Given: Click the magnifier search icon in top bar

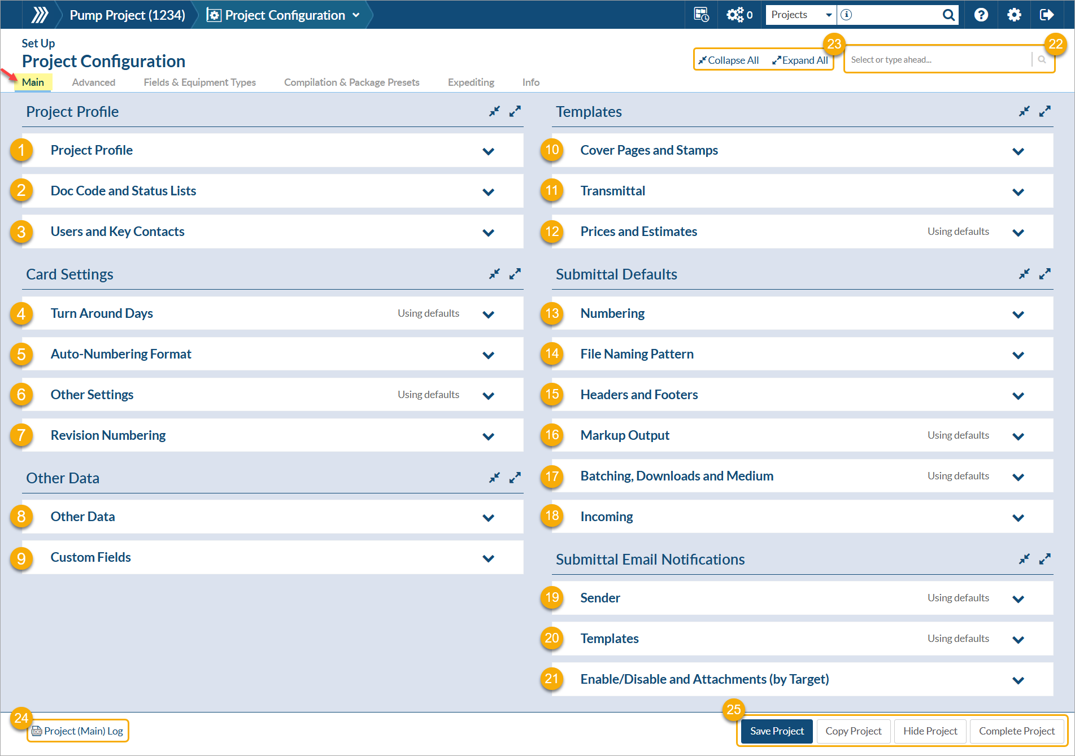Looking at the screenshot, I should click(x=948, y=15).
